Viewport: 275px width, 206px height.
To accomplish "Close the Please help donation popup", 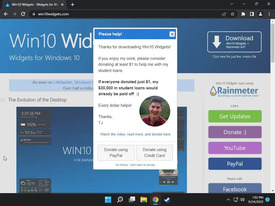I will pos(172,34).
